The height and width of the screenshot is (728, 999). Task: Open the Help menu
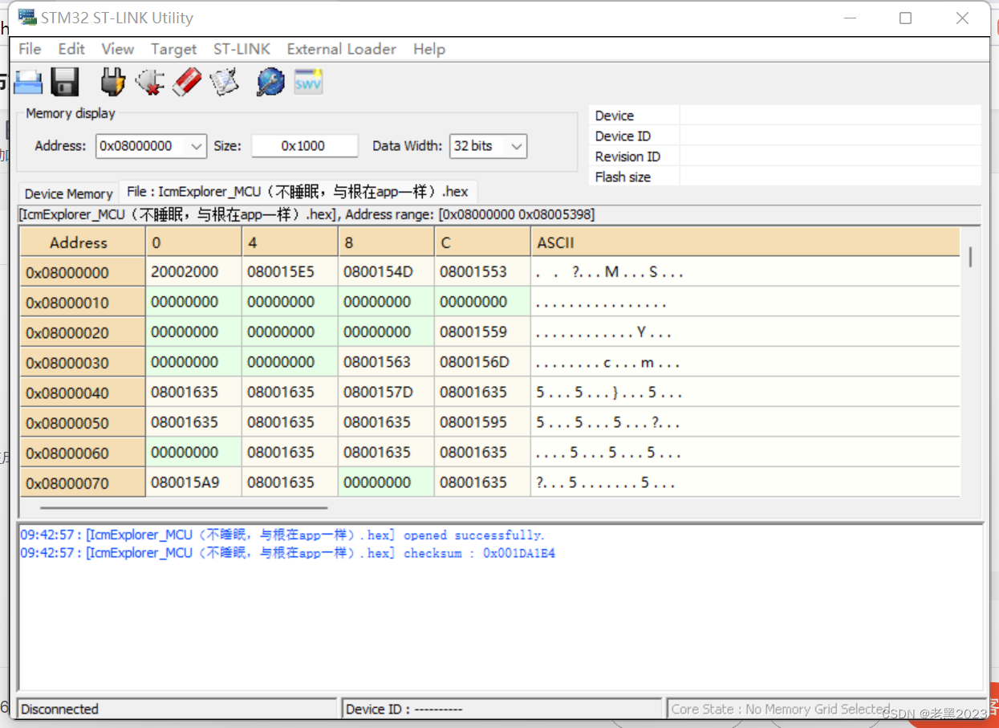click(x=429, y=49)
